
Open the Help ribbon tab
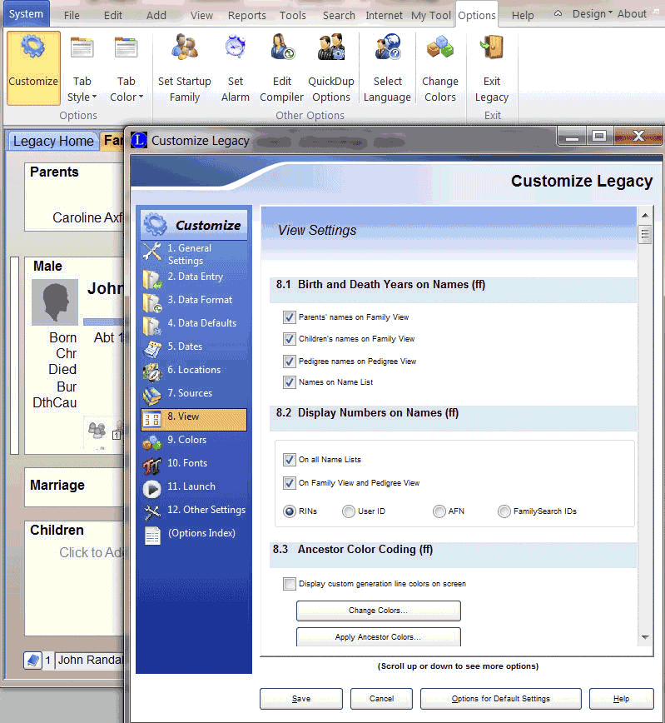point(523,15)
